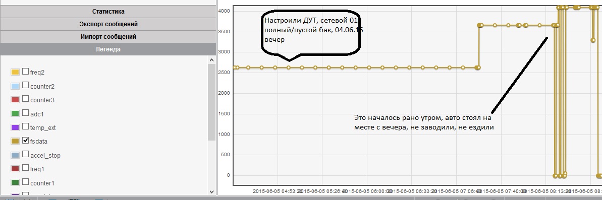Open the Статистика panel section
This screenshot has width=602, height=200.
tap(108, 12)
